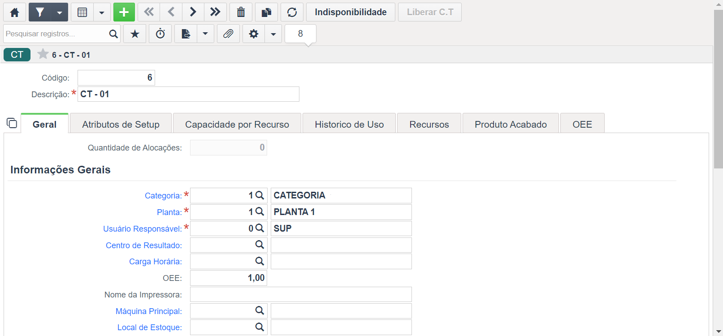Edit the Descrição field CT - 01
The image size is (723, 336).
point(188,94)
